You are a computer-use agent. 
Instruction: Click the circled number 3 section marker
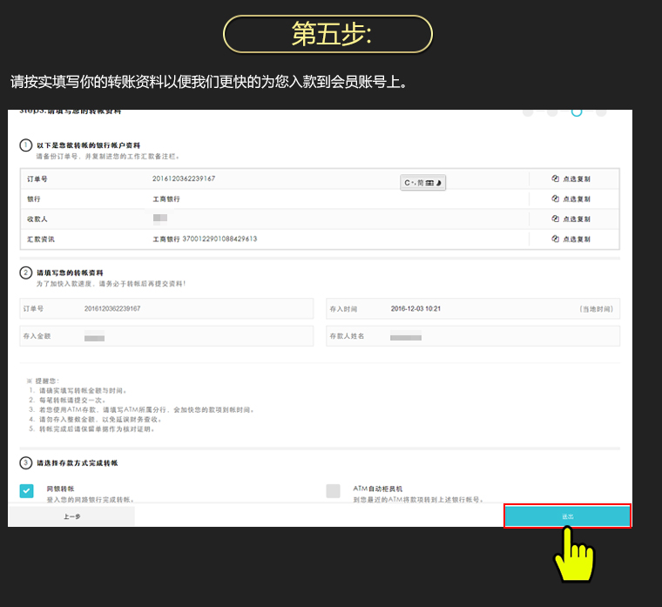(26, 462)
